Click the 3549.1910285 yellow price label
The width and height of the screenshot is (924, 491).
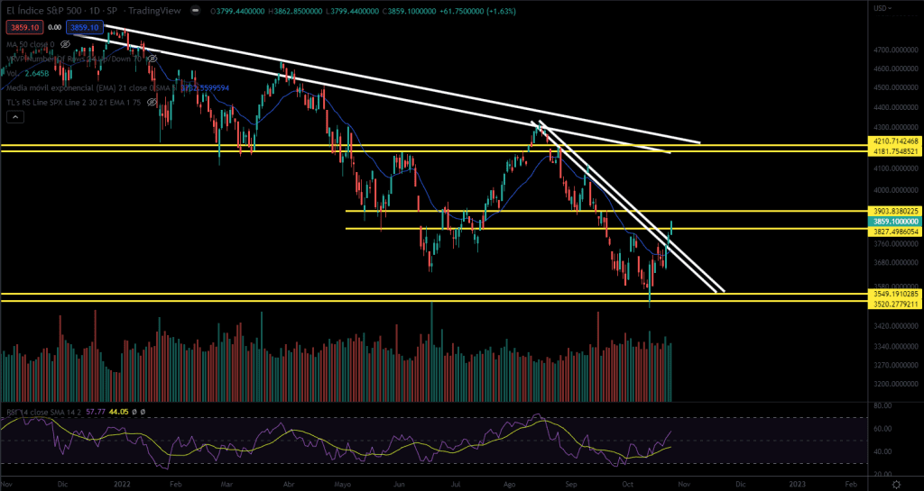point(895,294)
